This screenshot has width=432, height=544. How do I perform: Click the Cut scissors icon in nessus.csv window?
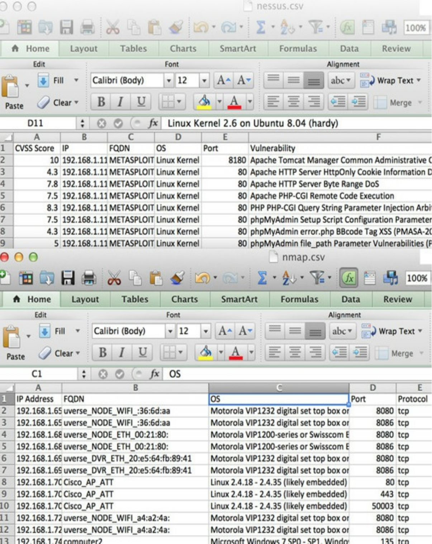[x=113, y=28]
